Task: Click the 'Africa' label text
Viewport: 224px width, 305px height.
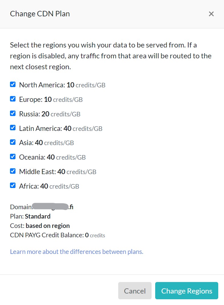Action: click(29, 186)
